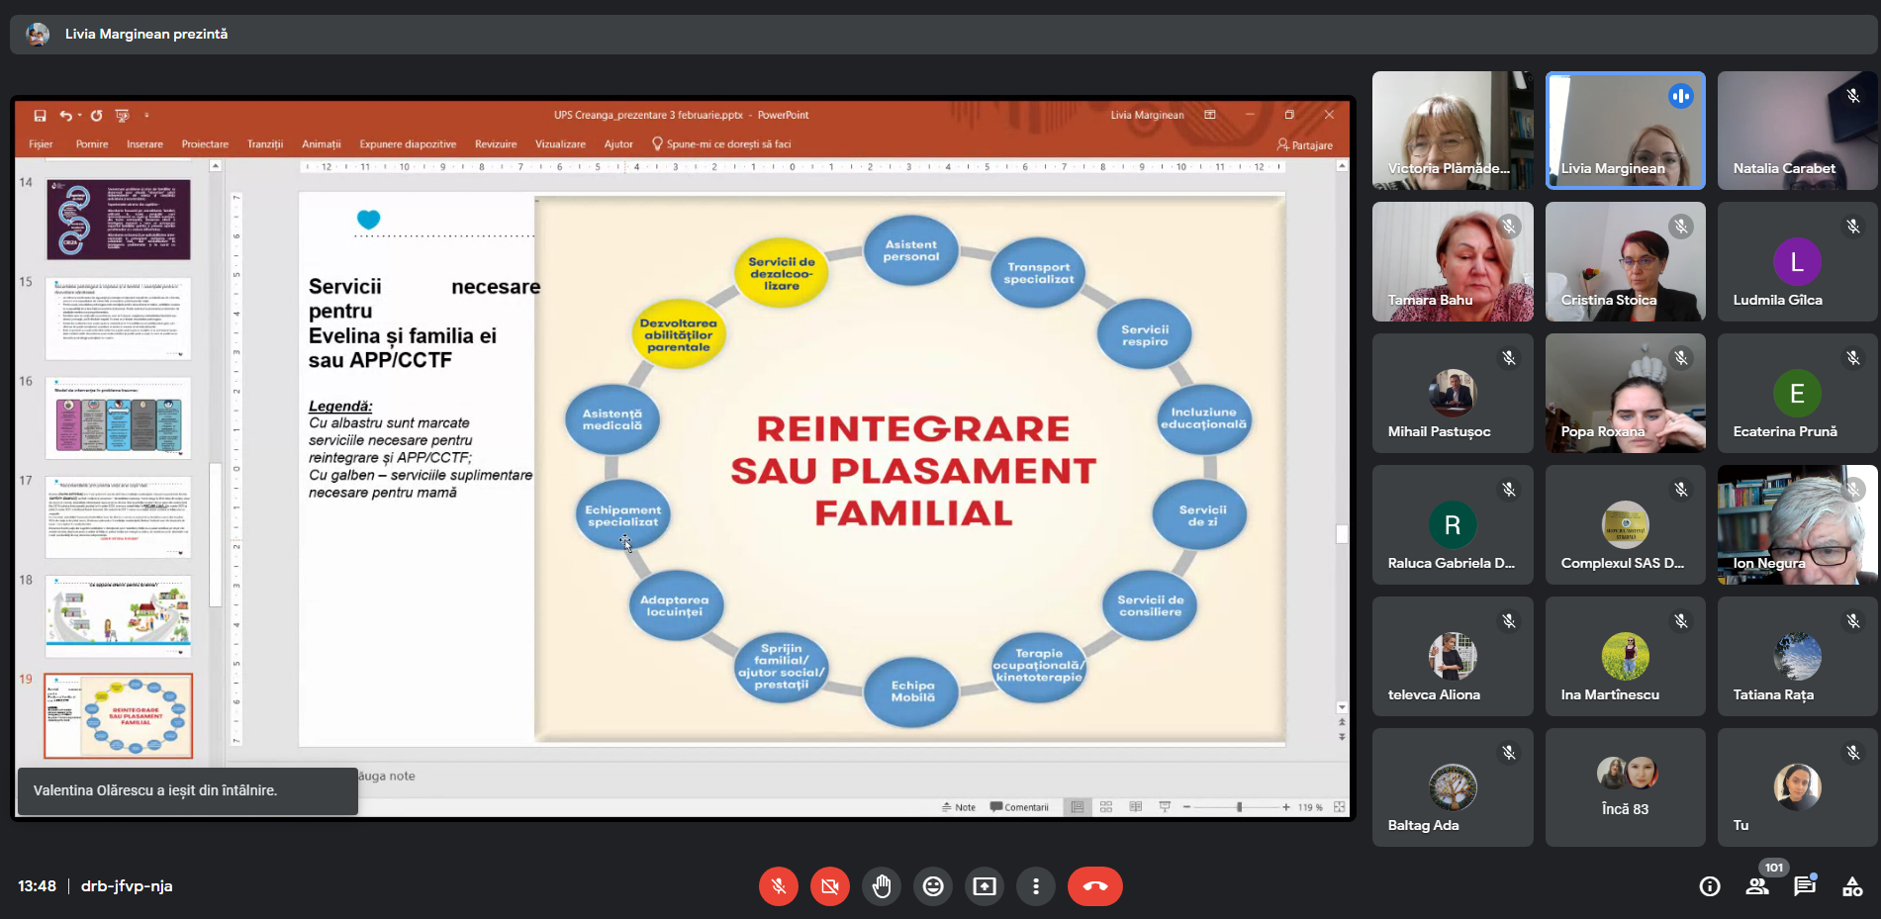Click the present screen button
1881x919 pixels.
(984, 886)
